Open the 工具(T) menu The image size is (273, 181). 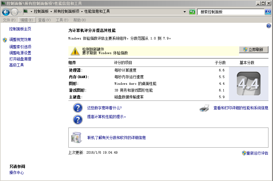pos(62,20)
